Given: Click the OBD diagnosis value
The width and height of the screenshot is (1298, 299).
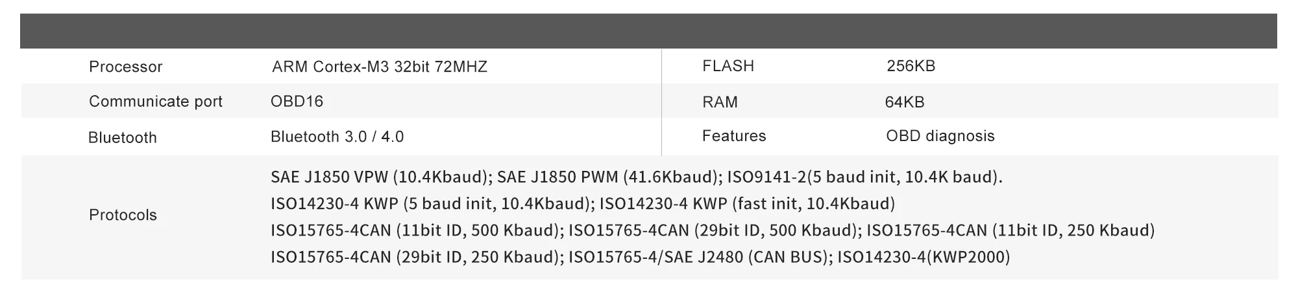Looking at the screenshot, I should click(940, 136).
